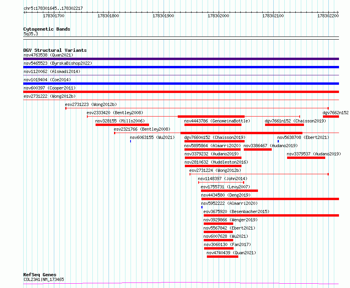Select the esv1755731 Levy2007 red bar
350x288 pixels.
point(229,191)
